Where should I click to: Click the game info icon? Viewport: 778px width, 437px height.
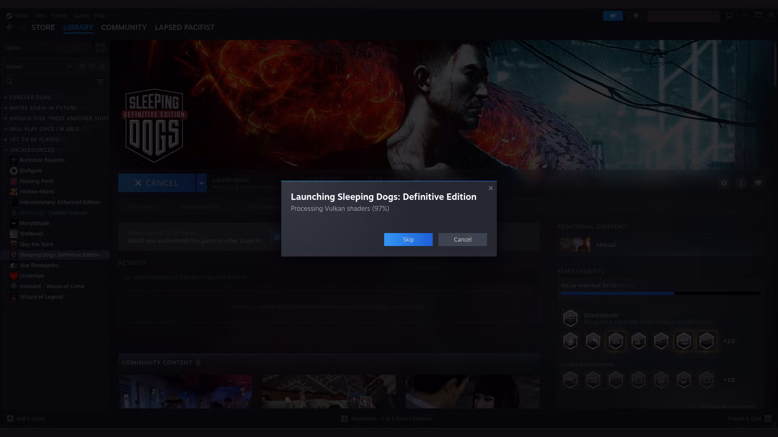pos(741,183)
